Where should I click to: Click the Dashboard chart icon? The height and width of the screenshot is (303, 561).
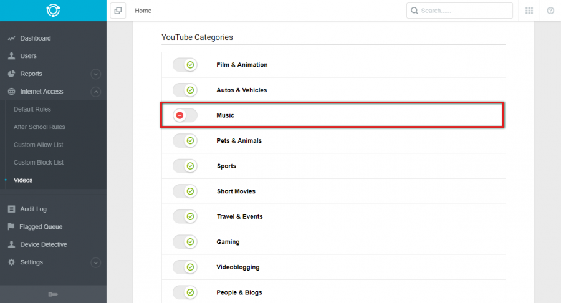tap(11, 38)
